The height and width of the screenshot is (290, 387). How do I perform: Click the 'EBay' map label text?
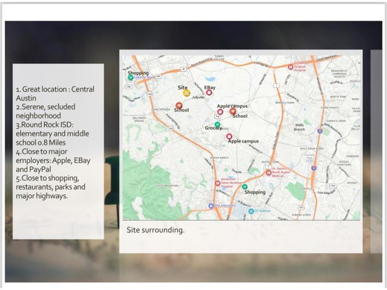coord(210,88)
